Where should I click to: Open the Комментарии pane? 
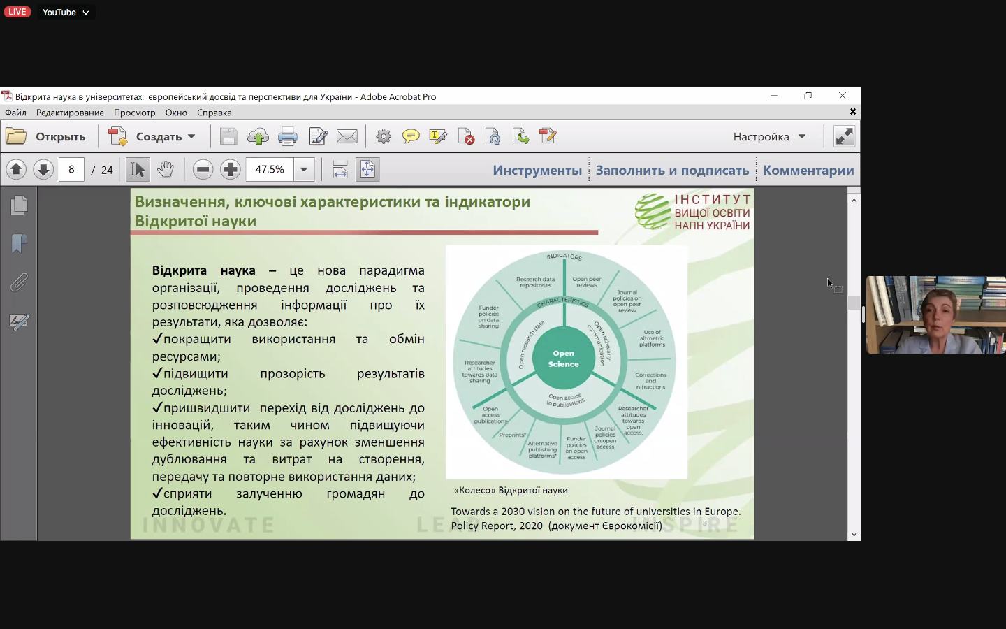[x=808, y=170]
